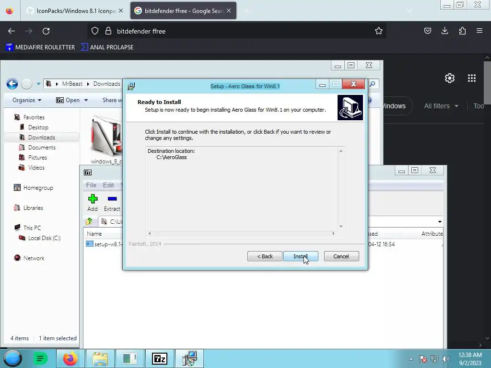Bookmark page with star icon

(379, 31)
